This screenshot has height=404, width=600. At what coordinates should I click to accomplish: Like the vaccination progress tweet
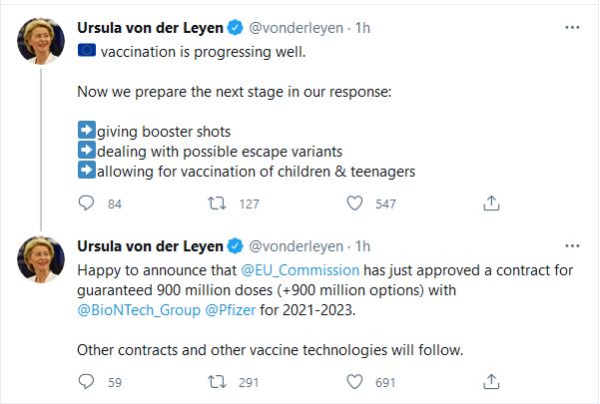pos(353,203)
